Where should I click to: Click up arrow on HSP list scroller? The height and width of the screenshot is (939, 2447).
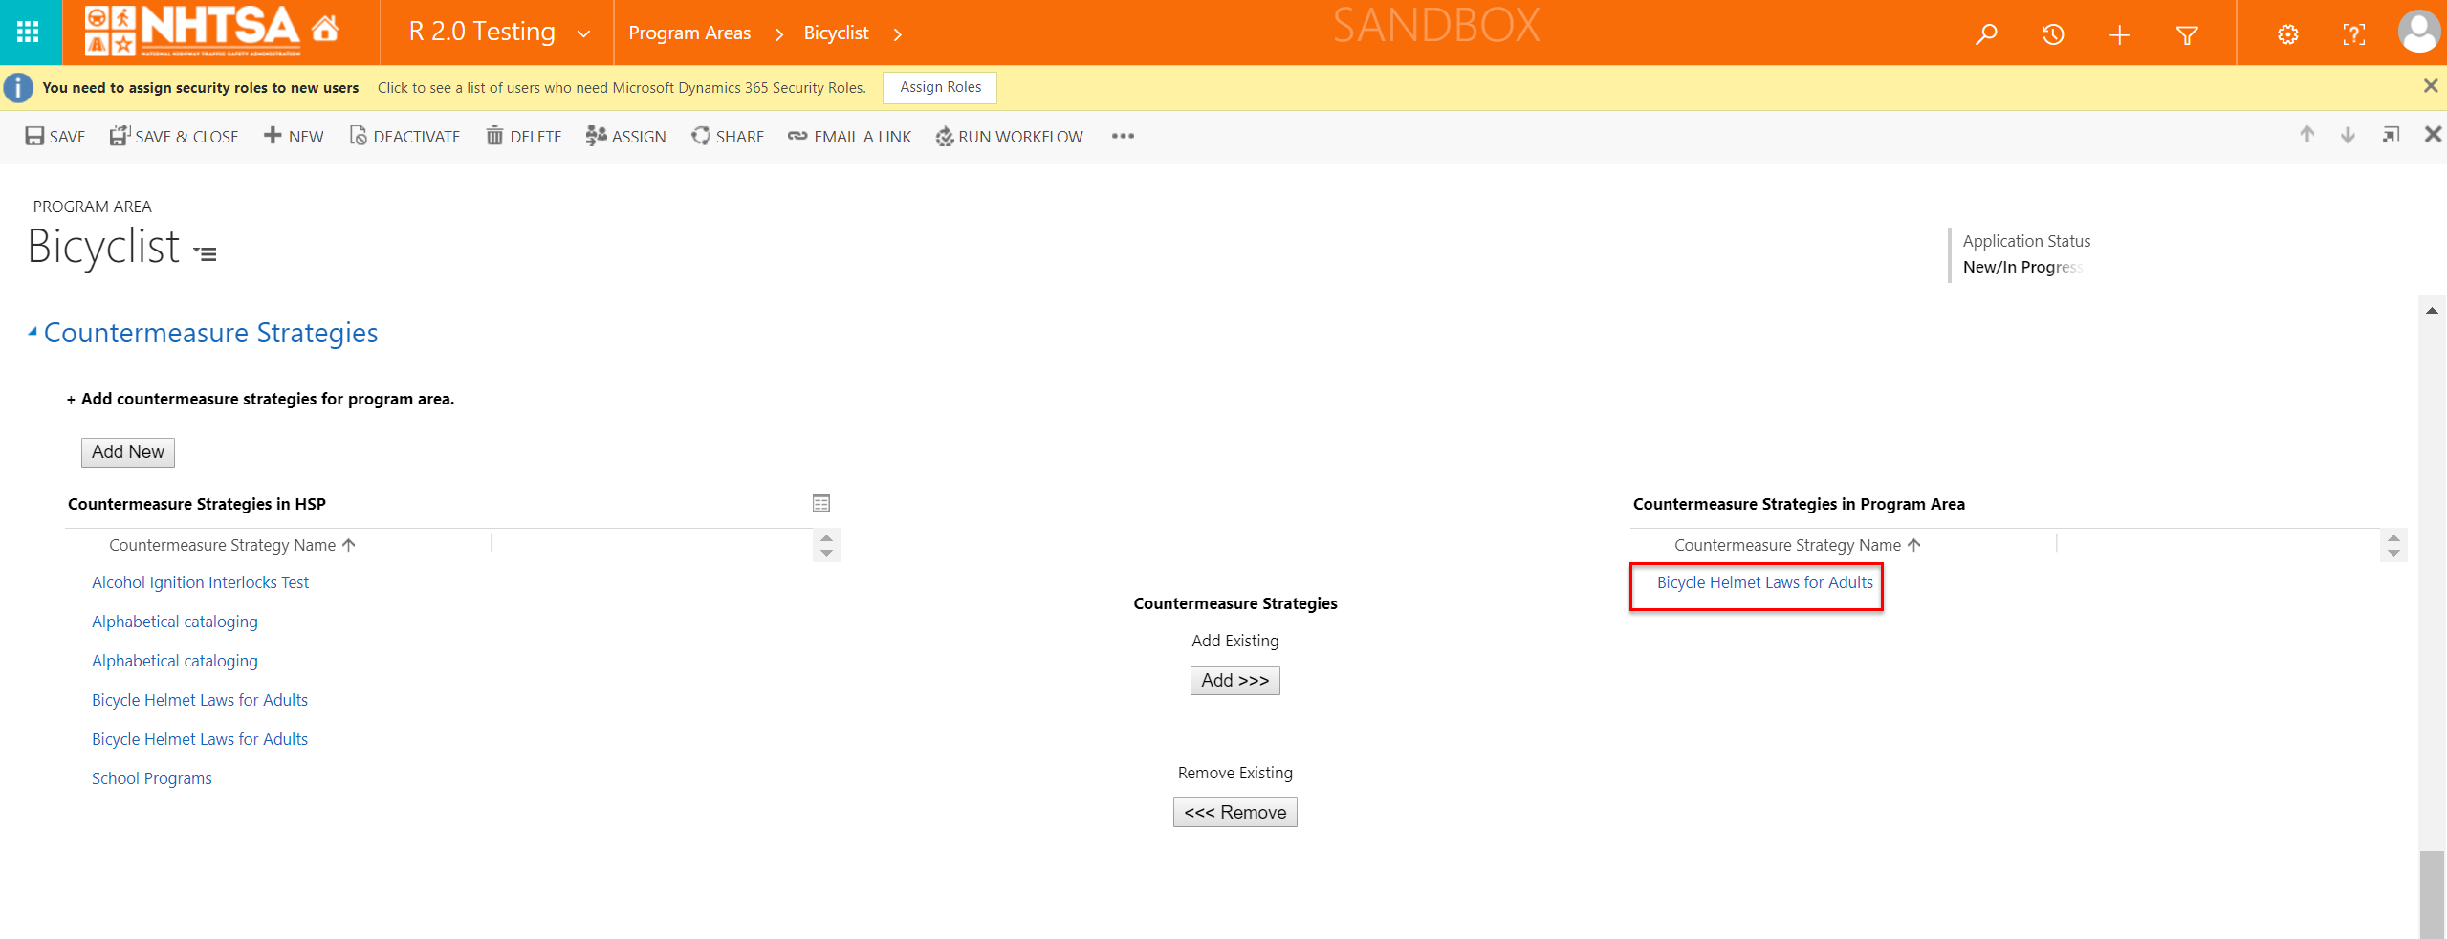click(827, 538)
